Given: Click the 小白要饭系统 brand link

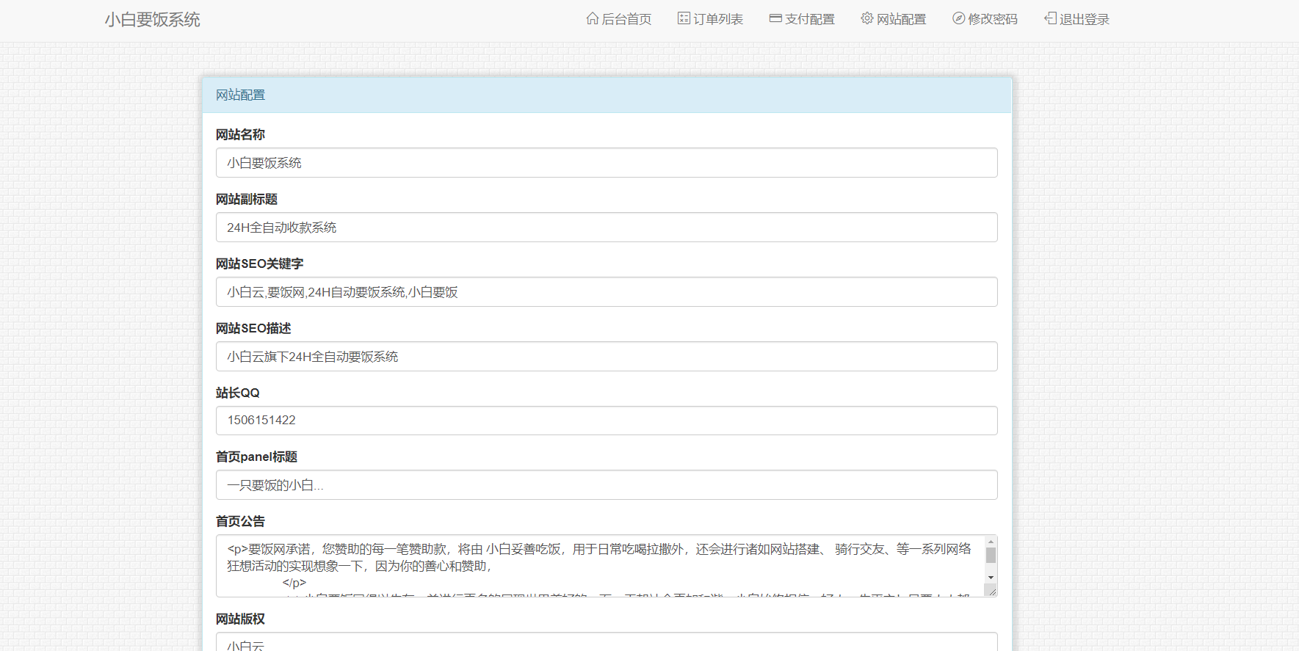Looking at the screenshot, I should coord(152,20).
